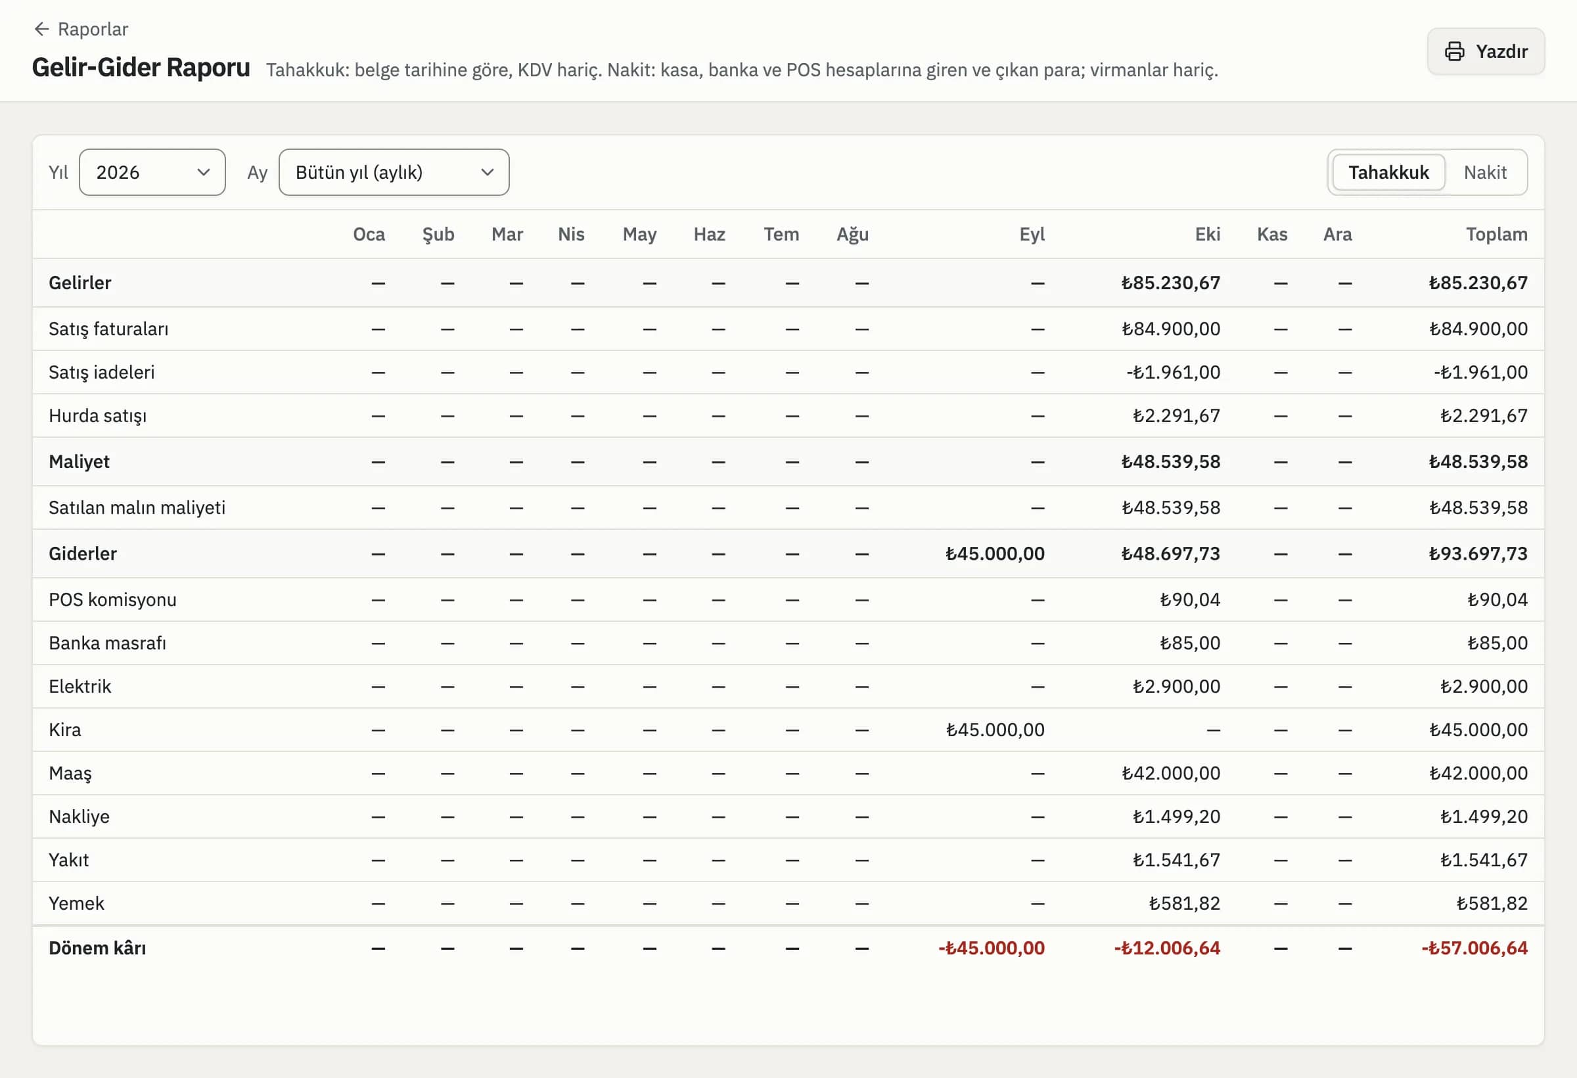Screen dimensions: 1577x1078
Task: Open the Ay 'Bütün yıl (aylık)' dropdown
Action: pos(394,172)
